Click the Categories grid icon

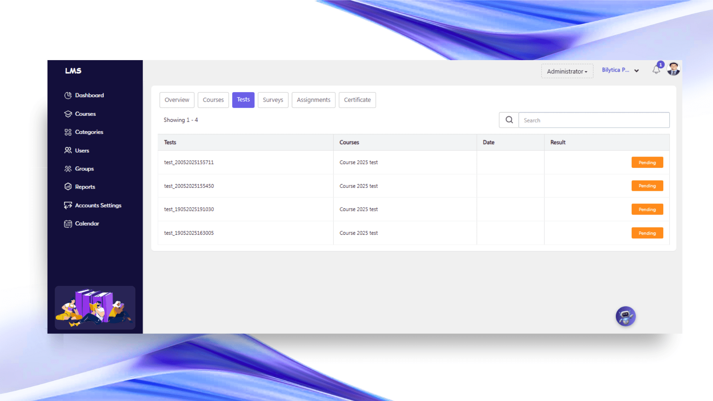[68, 132]
